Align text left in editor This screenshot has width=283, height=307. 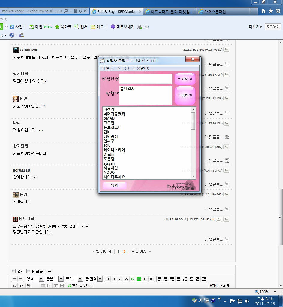(159, 279)
